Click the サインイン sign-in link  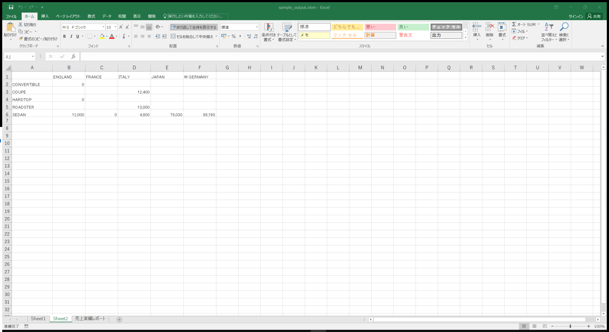click(576, 16)
